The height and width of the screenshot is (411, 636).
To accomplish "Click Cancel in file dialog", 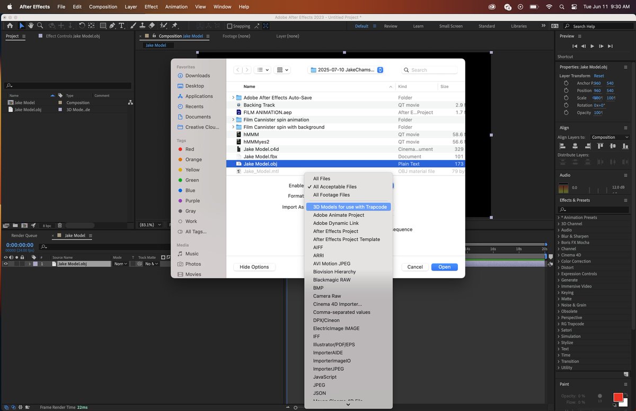I will [415, 267].
